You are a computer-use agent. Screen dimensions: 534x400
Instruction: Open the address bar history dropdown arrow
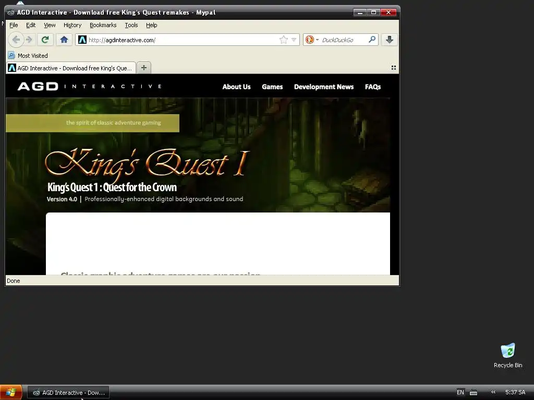[x=294, y=40]
